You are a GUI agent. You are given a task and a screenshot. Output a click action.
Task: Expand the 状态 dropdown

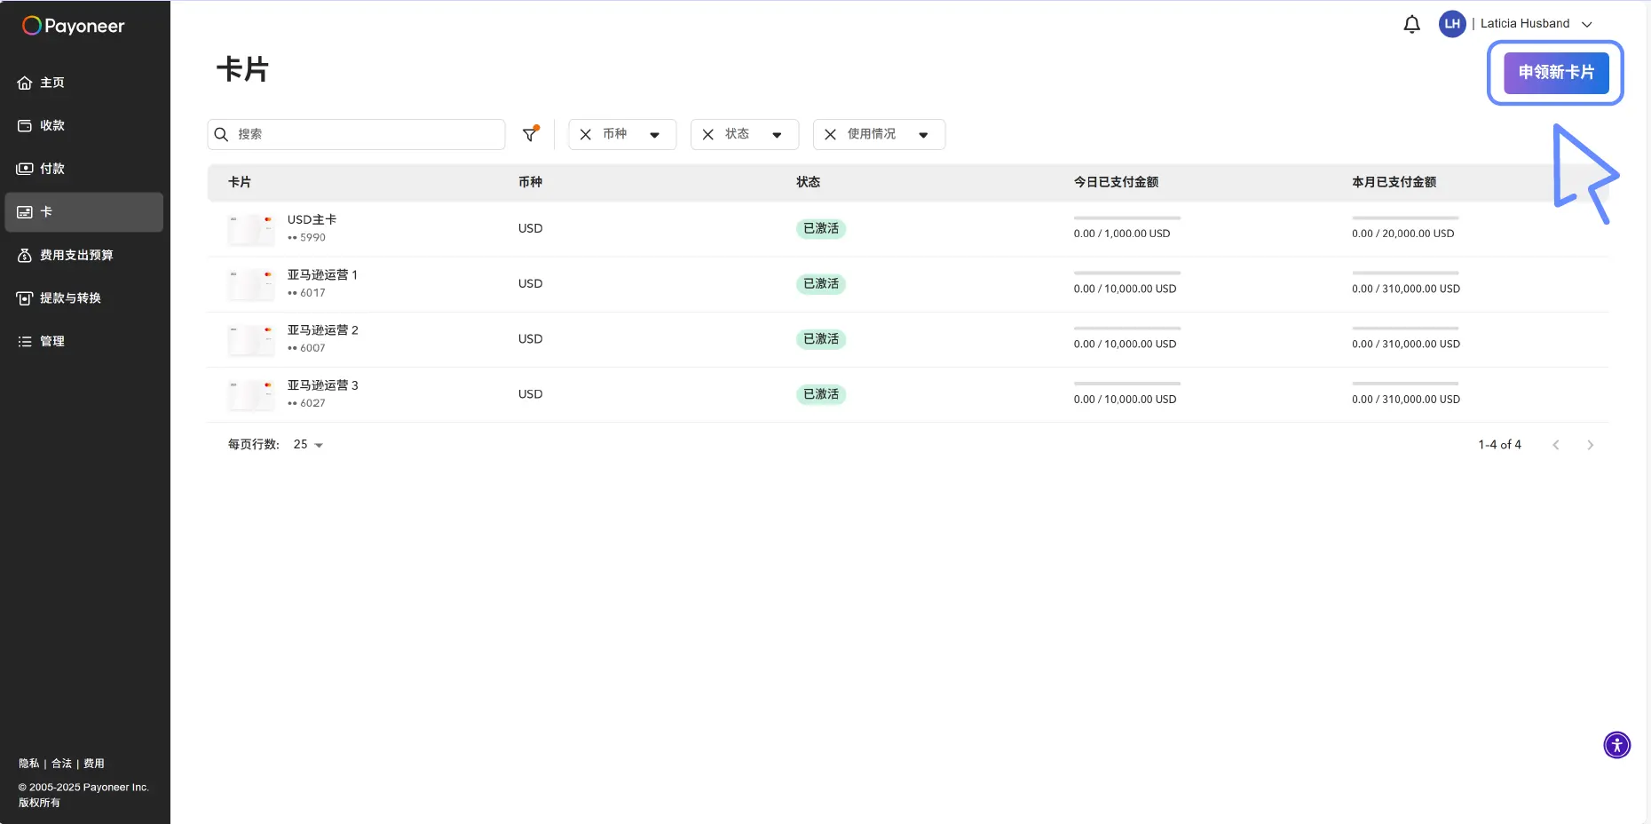[x=777, y=135]
